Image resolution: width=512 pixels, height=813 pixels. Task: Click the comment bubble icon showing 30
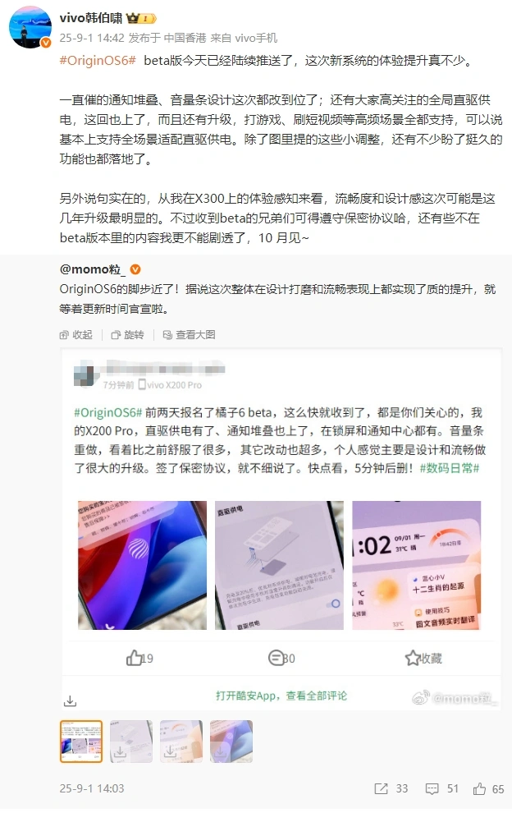277,658
